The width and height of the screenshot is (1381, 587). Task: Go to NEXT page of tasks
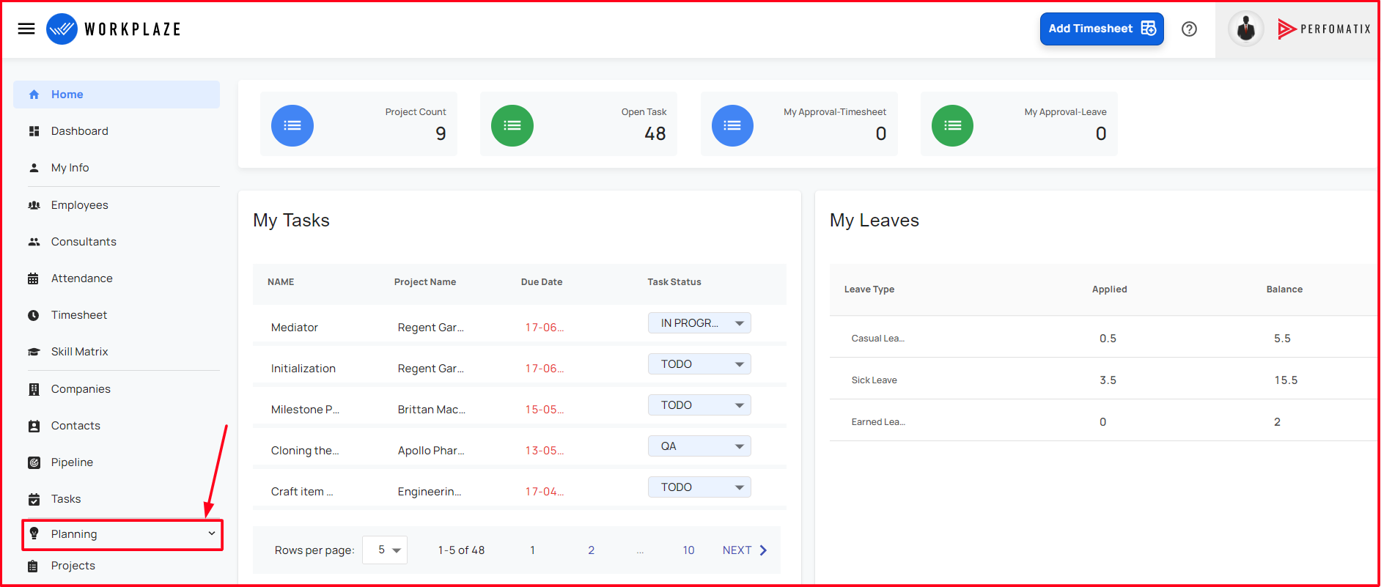click(x=745, y=550)
